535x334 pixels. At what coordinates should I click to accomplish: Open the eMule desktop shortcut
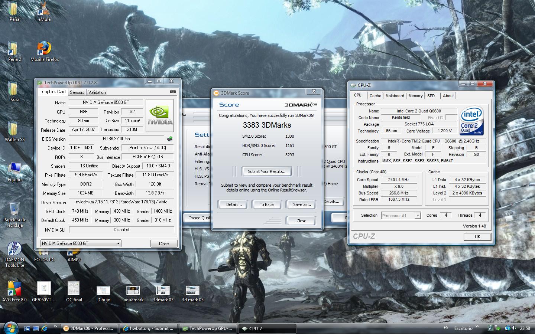44,11
